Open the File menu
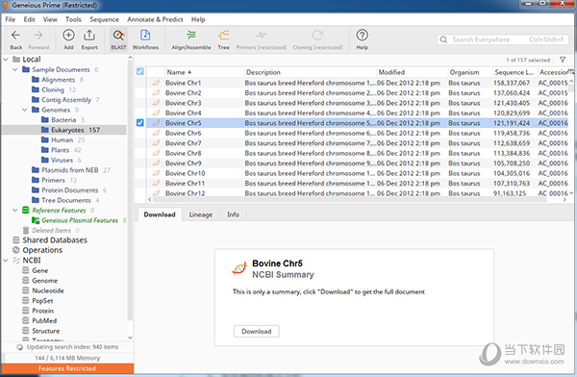The width and height of the screenshot is (577, 377). pyautogui.click(x=11, y=19)
